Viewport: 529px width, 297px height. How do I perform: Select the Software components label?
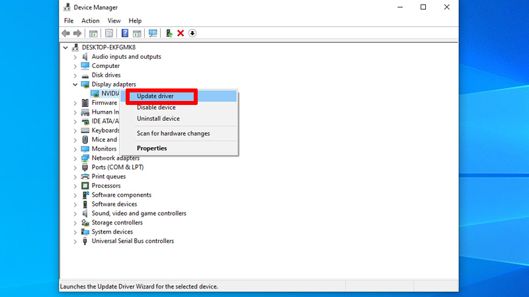(122, 195)
